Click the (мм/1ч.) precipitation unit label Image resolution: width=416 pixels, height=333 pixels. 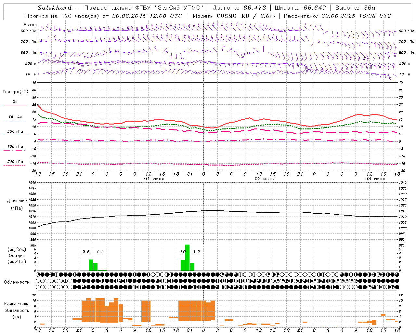[x=17, y=262]
